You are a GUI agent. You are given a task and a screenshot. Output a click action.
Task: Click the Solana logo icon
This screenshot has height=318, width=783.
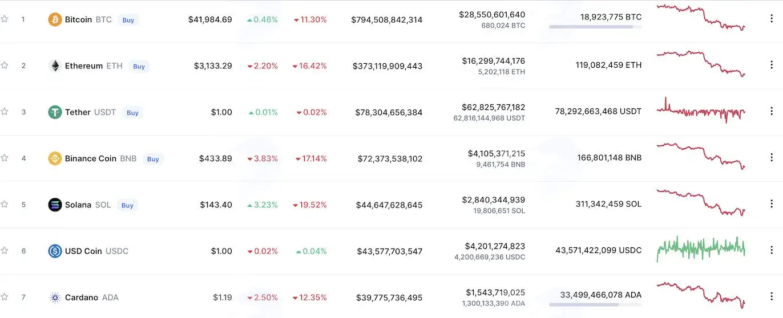pyautogui.click(x=55, y=205)
